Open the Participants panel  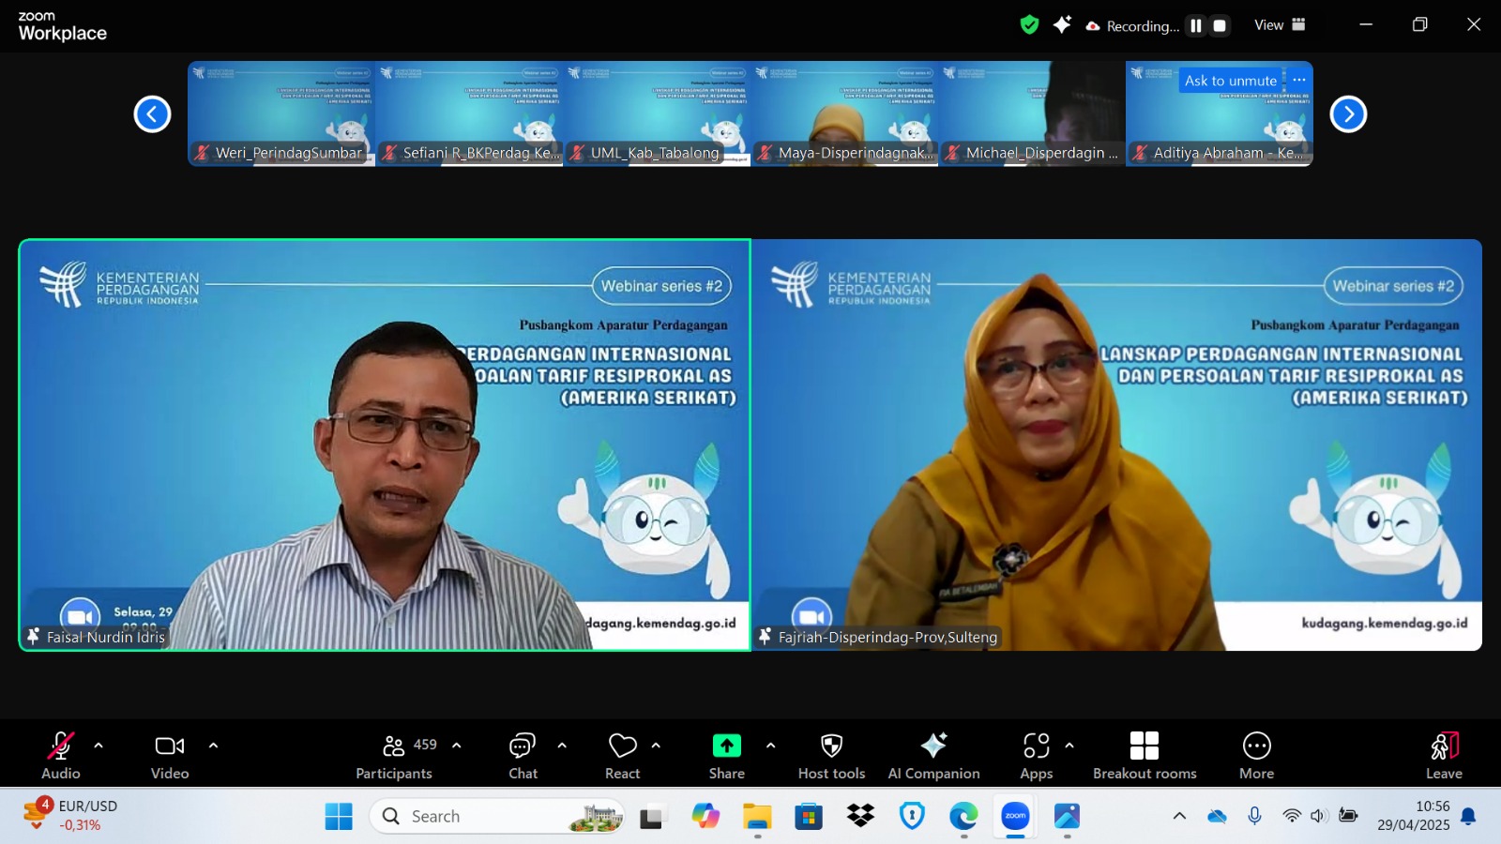[x=394, y=755]
